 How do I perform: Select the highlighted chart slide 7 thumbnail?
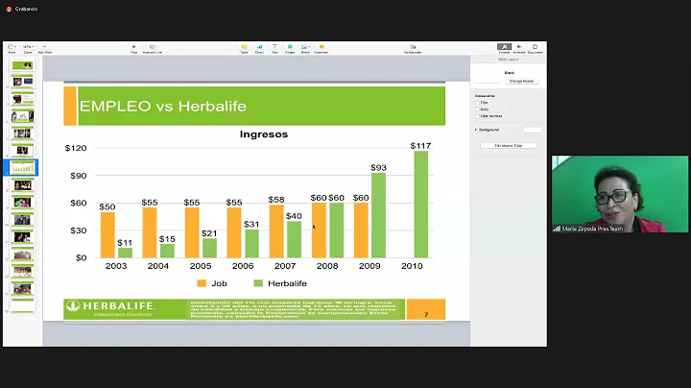click(x=22, y=167)
